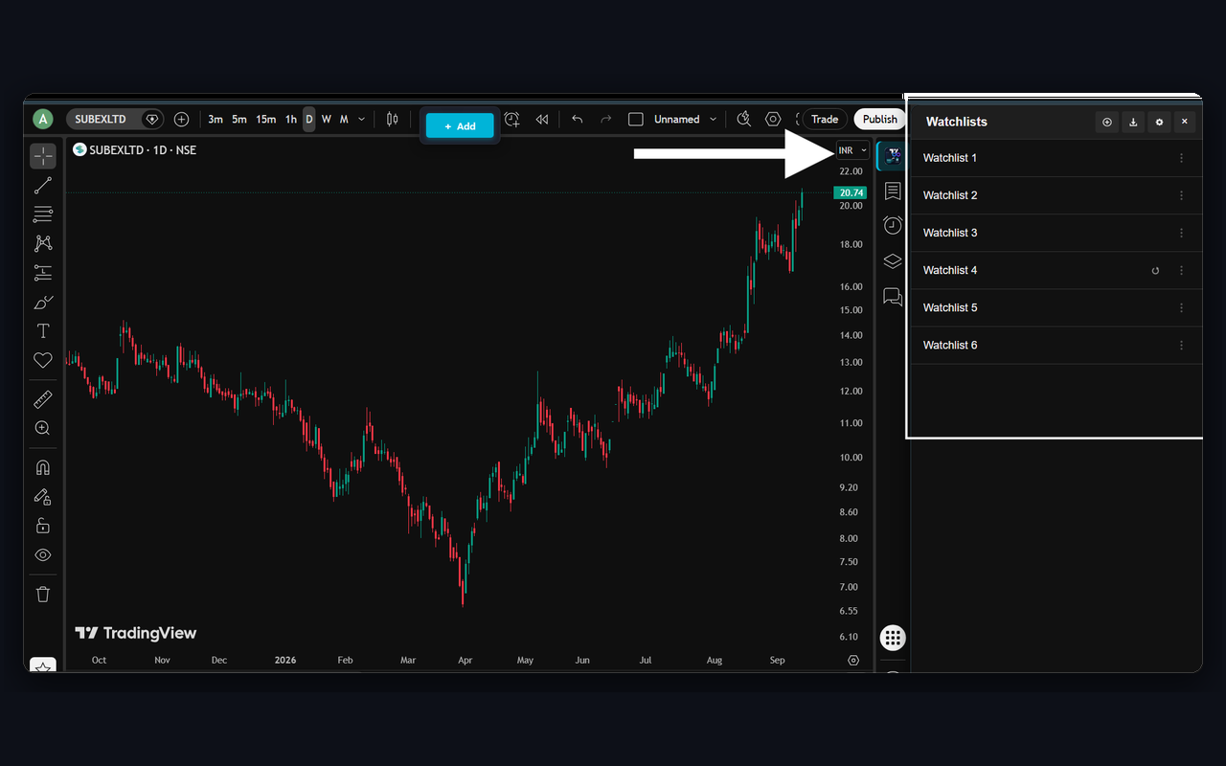The height and width of the screenshot is (766, 1226).
Task: Click the blue Add button
Action: (460, 126)
